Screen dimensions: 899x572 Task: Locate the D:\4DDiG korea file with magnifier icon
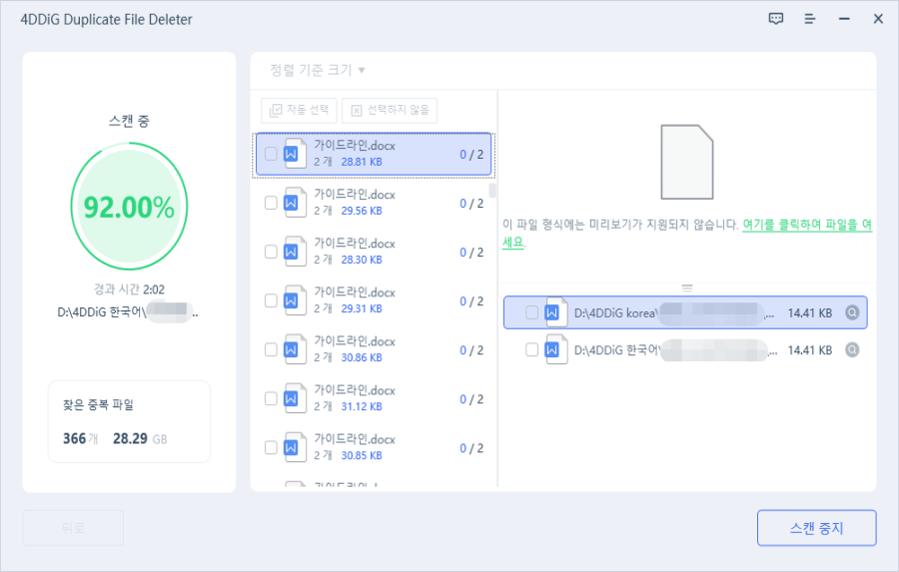pyautogui.click(x=852, y=312)
